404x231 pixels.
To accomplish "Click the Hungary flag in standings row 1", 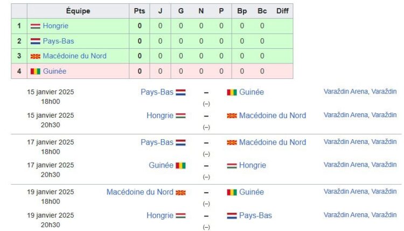I will pyautogui.click(x=36, y=26).
